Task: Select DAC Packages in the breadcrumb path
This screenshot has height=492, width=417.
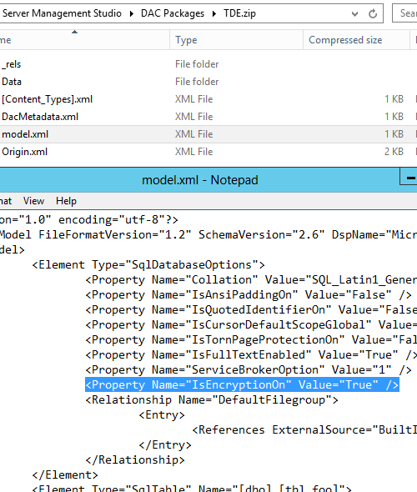Action: 173,13
